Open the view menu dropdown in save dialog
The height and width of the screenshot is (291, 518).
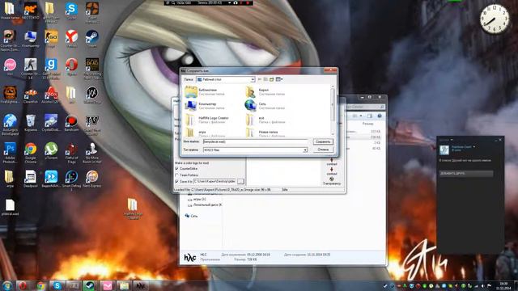[x=279, y=79]
